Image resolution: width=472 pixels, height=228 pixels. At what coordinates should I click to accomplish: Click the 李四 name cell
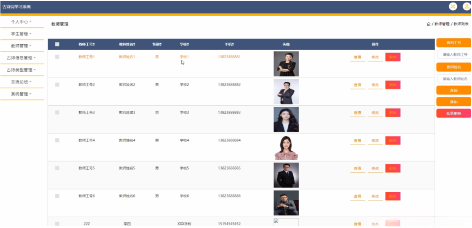click(x=127, y=224)
